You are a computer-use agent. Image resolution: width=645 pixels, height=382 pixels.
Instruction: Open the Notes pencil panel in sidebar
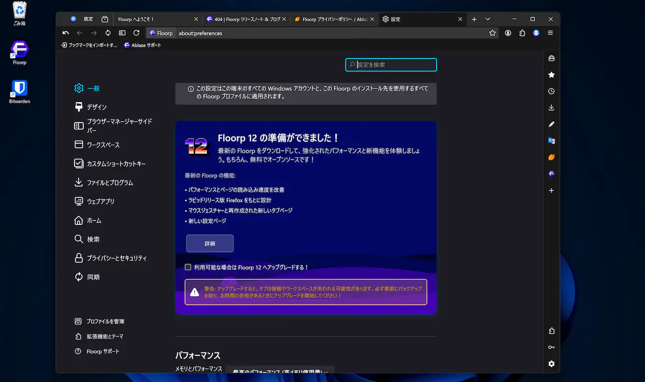pyautogui.click(x=551, y=124)
